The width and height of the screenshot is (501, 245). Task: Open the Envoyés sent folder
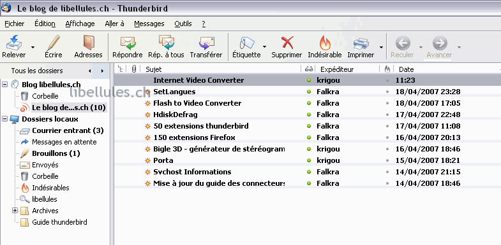point(45,165)
